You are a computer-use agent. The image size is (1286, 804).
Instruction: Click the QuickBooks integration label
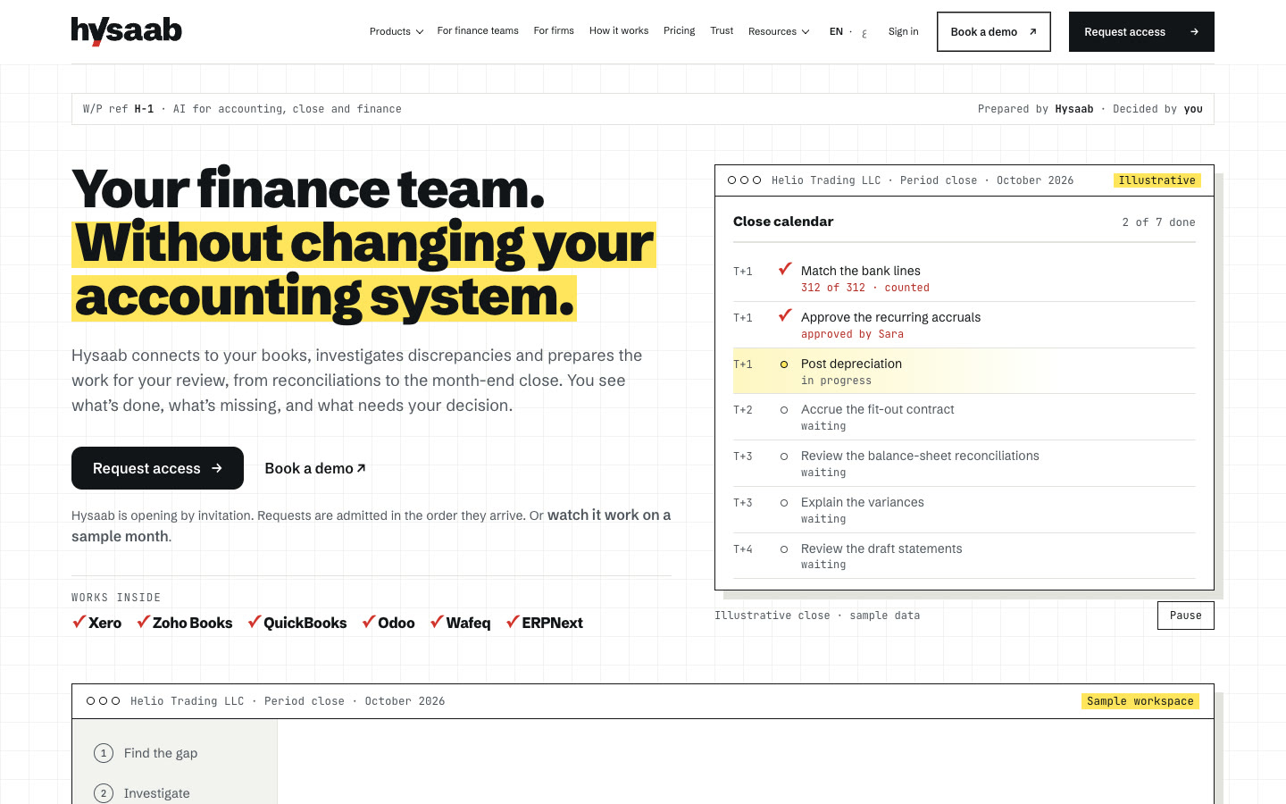pos(296,623)
